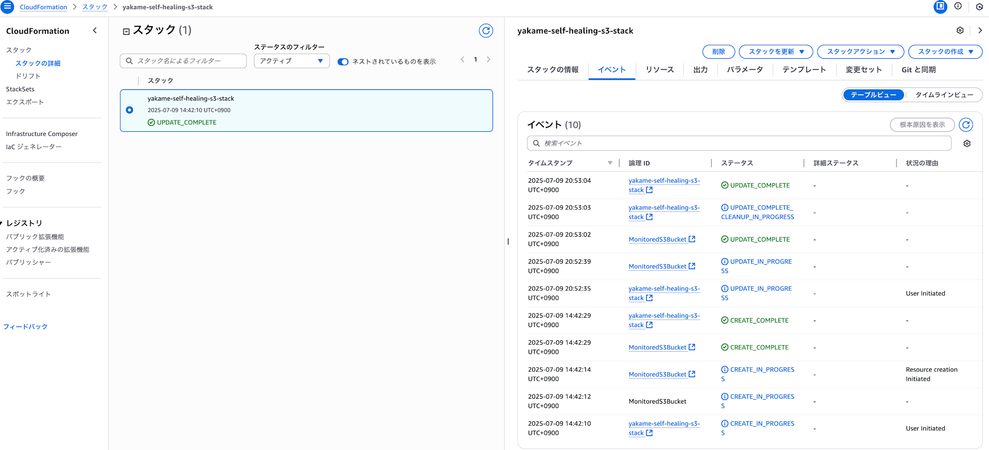Open the スタックの作成 dropdown
Viewport: 989px width, 450px height.
[945, 52]
